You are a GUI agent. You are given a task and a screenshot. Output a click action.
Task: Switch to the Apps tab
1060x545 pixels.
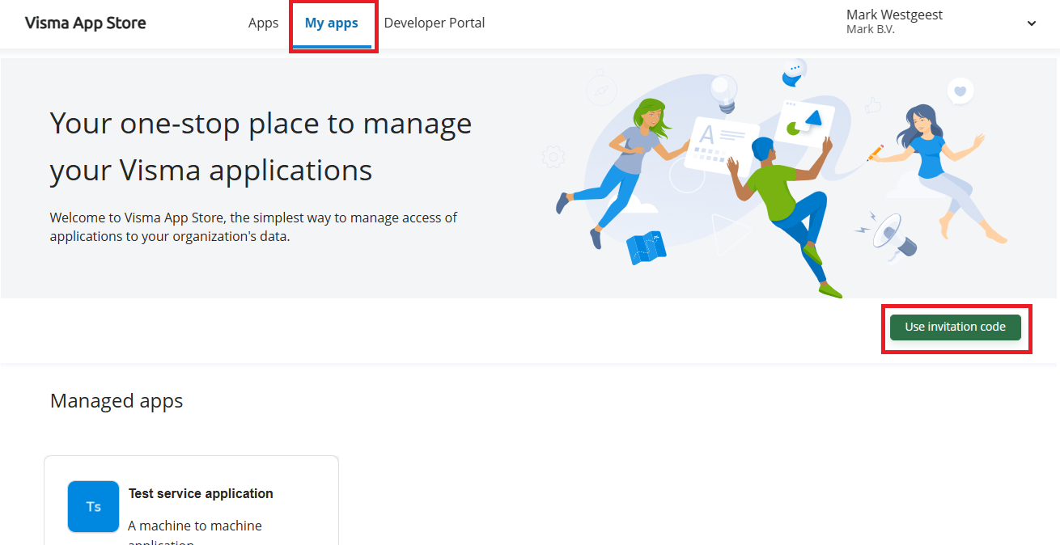pos(263,23)
